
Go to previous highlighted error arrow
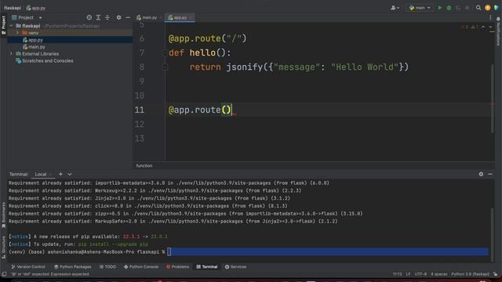[483, 27]
